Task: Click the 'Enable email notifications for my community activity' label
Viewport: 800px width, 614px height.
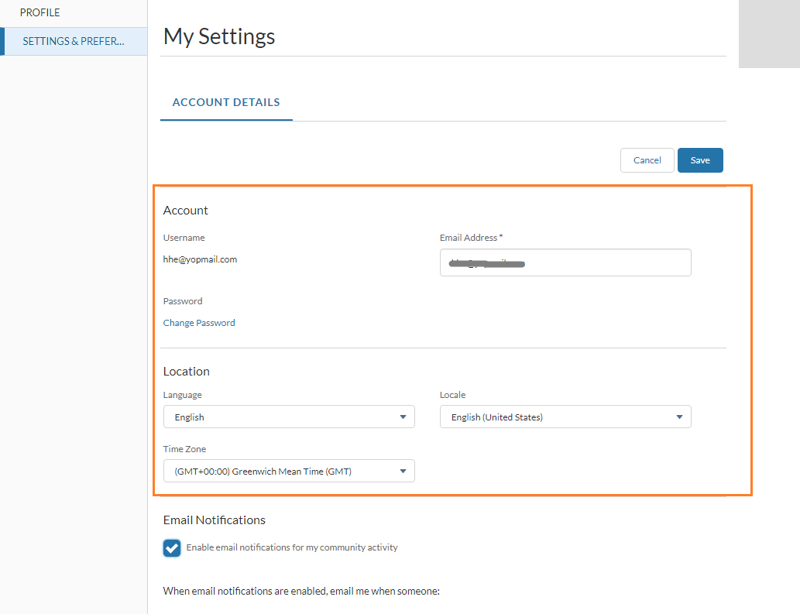Action: tap(292, 547)
